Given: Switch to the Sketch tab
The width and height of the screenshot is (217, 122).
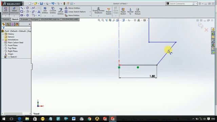Looking at the screenshot, I should [x=15, y=19].
